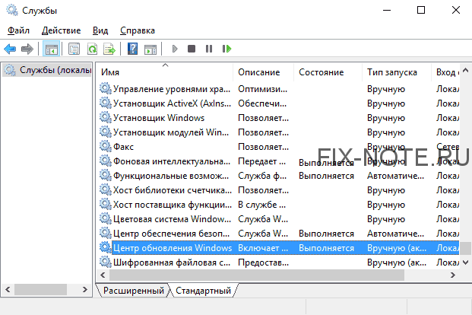Sort by the Состояние column header
Image resolution: width=472 pixels, height=315 pixels.
coord(328,72)
